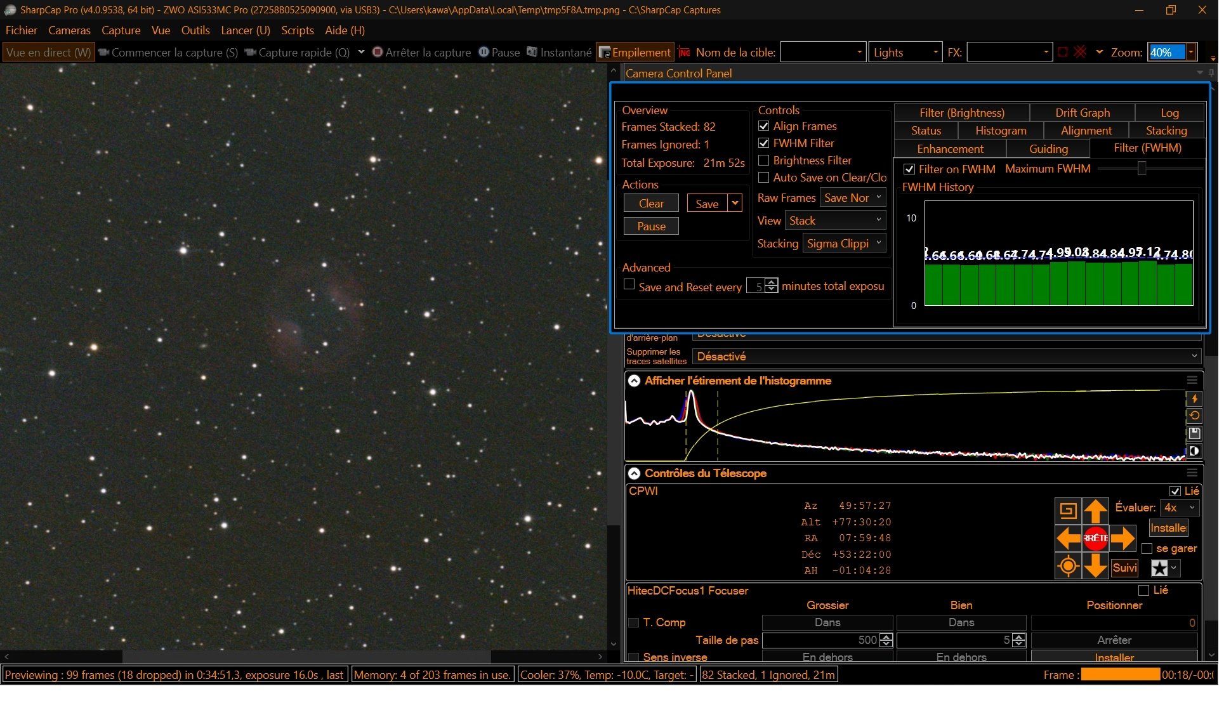Enable the Brightness Filter checkbox
The width and height of the screenshot is (1231, 703).
(x=764, y=161)
